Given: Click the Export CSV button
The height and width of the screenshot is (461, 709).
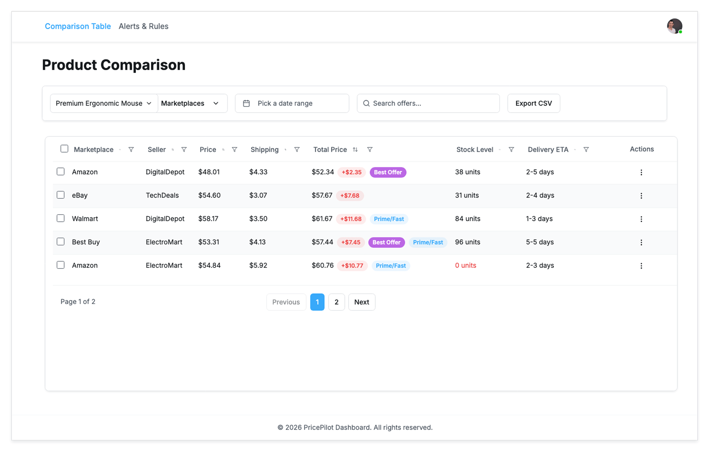Looking at the screenshot, I should 533,103.
